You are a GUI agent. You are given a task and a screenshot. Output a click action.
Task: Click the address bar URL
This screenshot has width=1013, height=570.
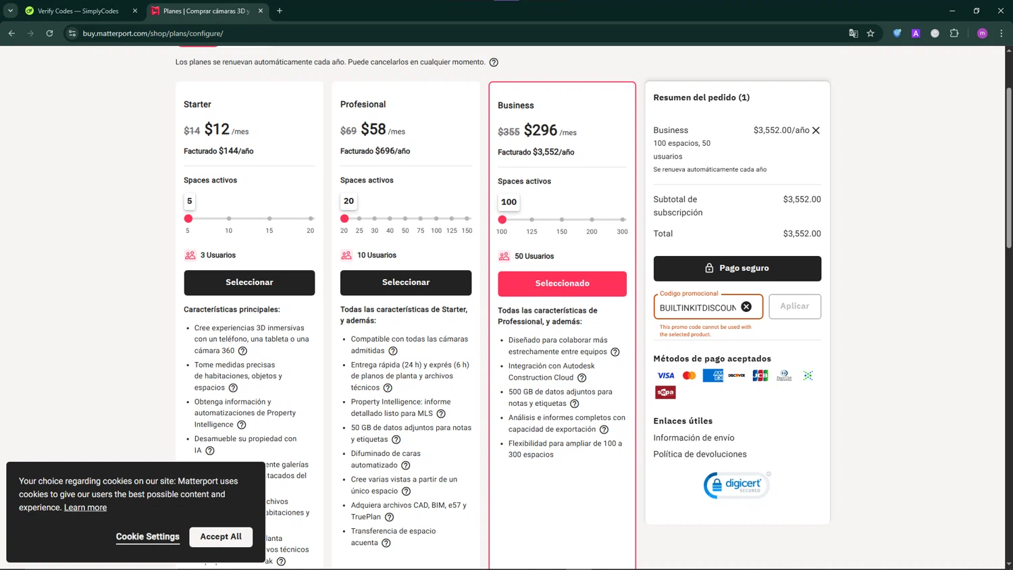153,33
